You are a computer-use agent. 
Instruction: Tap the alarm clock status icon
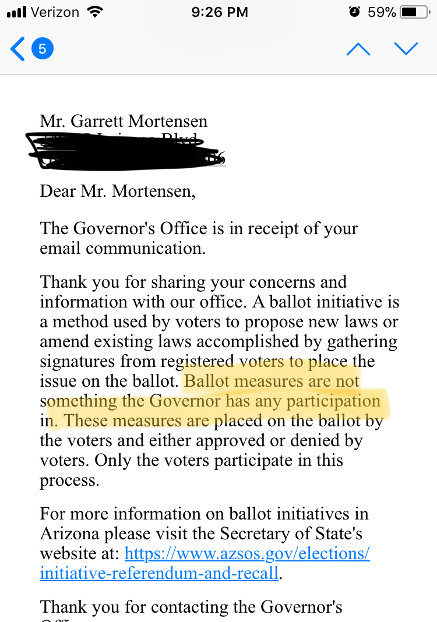pyautogui.click(x=354, y=12)
